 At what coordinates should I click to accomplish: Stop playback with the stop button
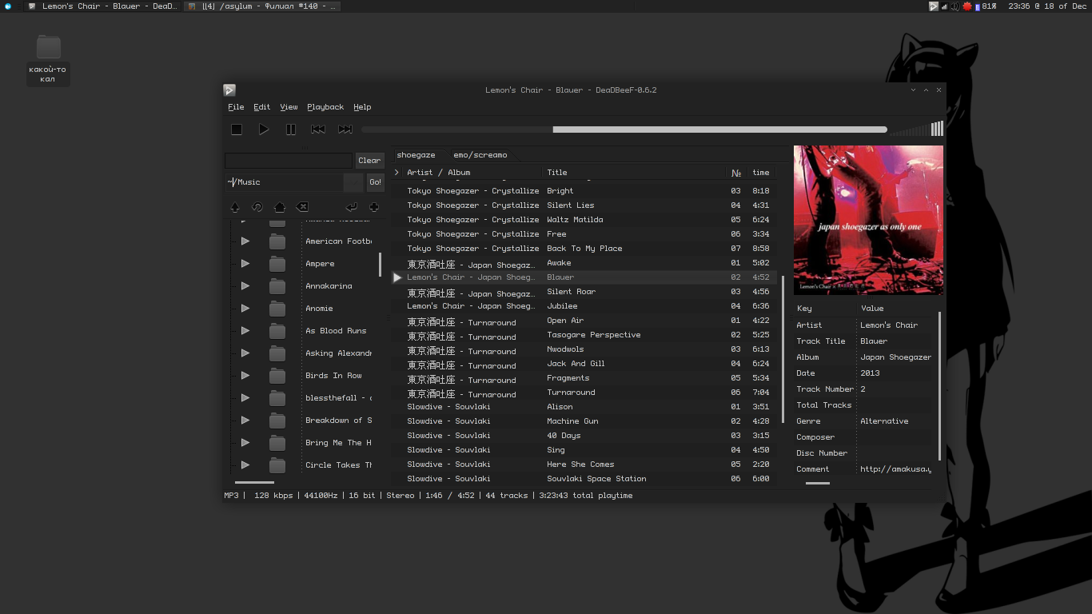pyautogui.click(x=237, y=130)
